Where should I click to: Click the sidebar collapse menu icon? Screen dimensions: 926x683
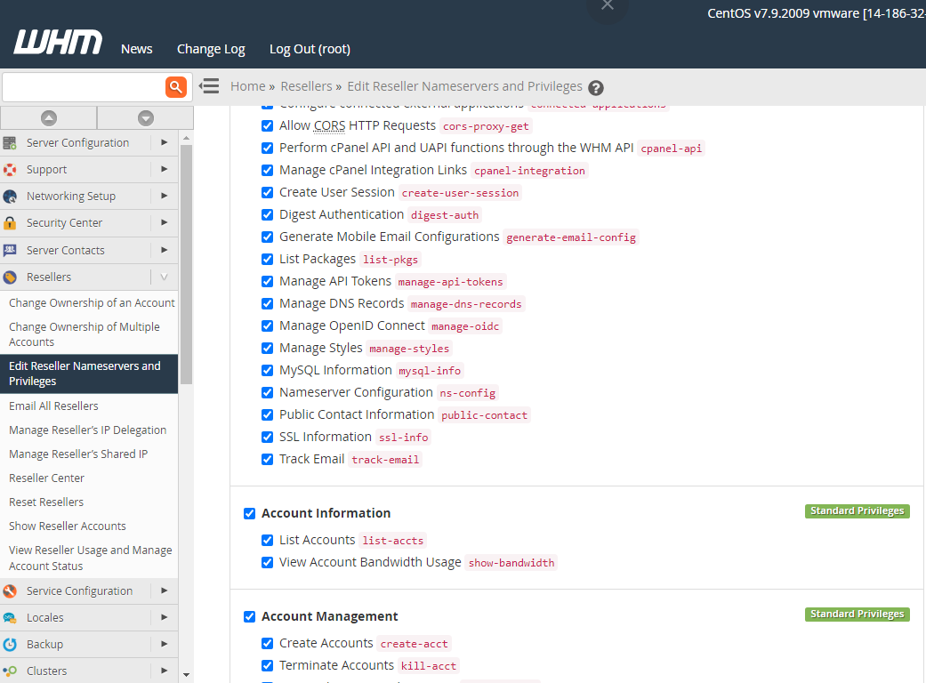click(209, 86)
